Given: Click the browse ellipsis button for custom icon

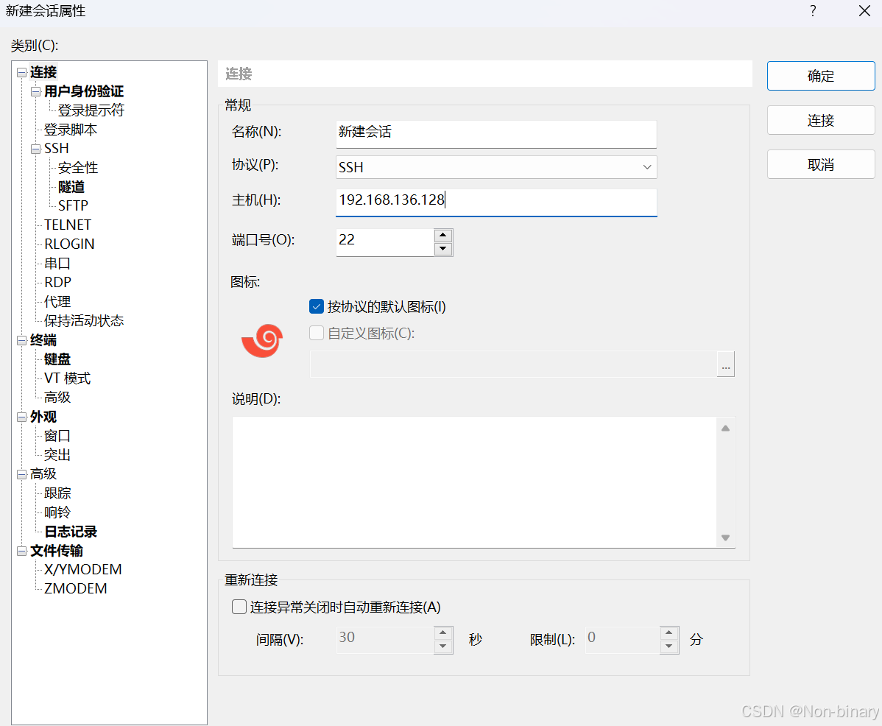Looking at the screenshot, I should [726, 364].
